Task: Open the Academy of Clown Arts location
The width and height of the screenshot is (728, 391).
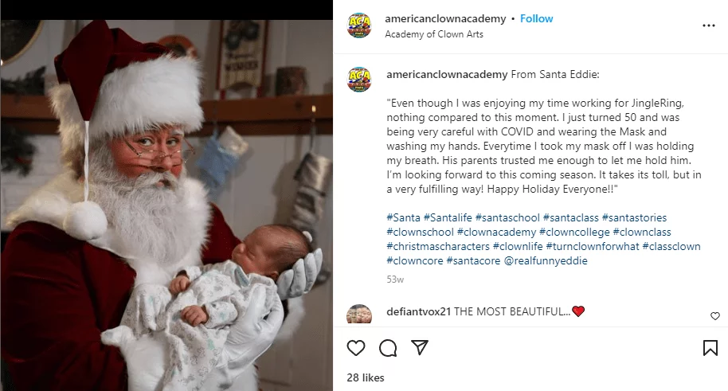Action: 433,34
